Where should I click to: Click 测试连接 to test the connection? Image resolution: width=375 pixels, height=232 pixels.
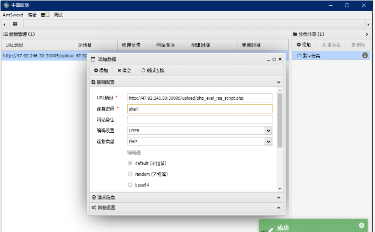(153, 70)
